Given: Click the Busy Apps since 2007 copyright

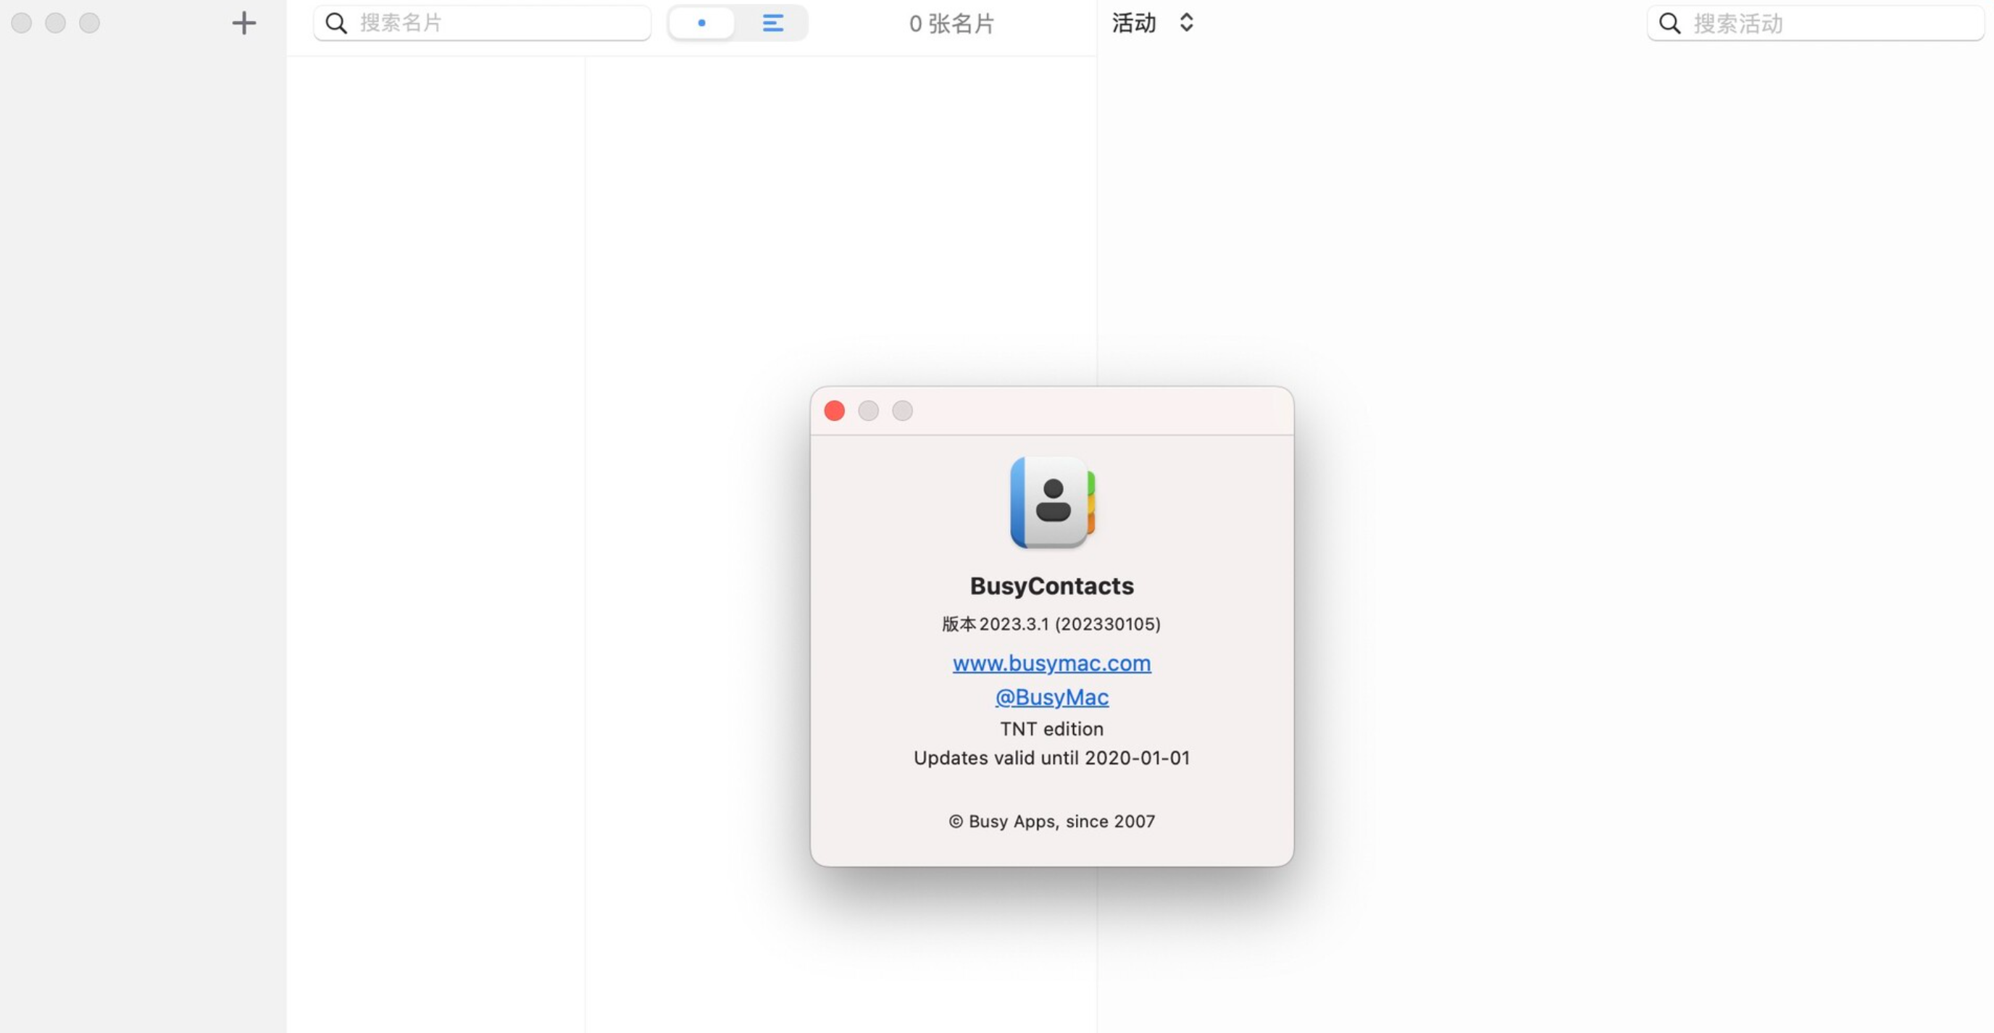Looking at the screenshot, I should point(1051,821).
